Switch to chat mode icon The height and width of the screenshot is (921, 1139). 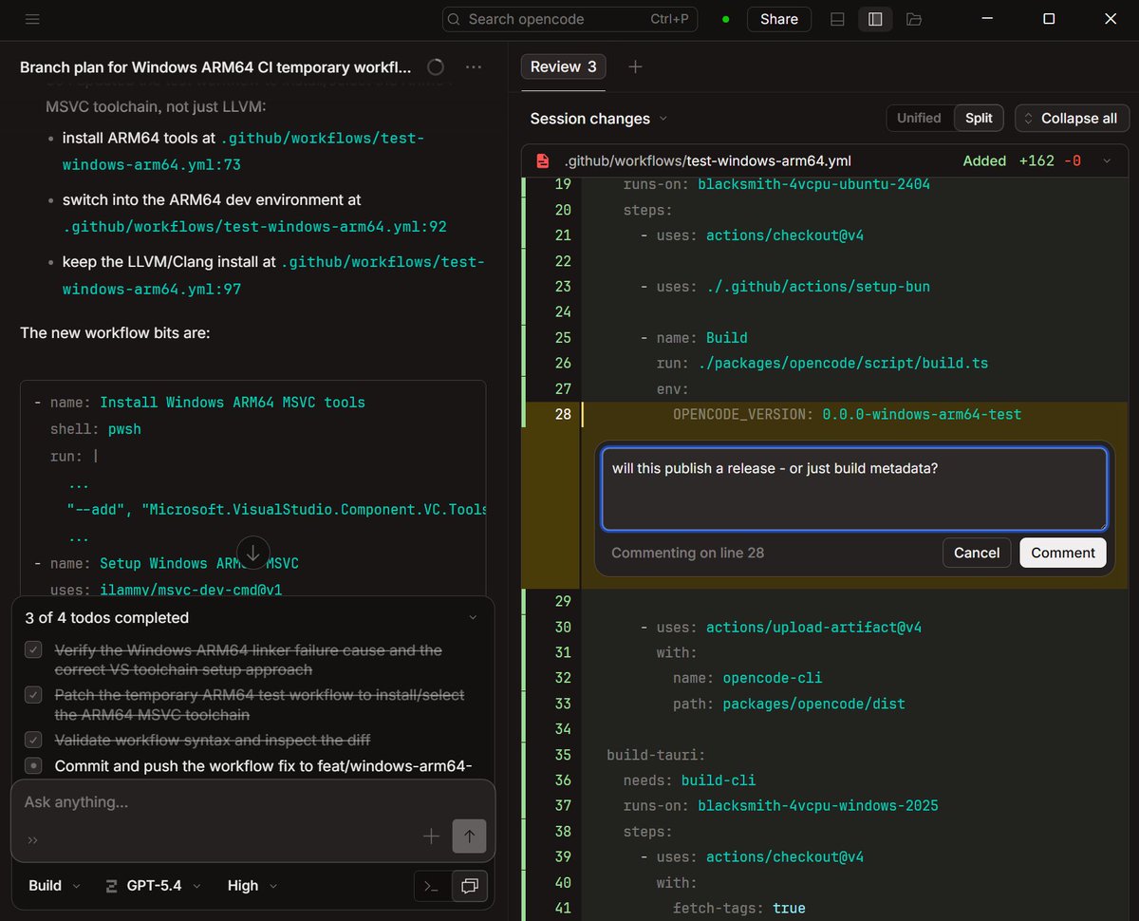pos(469,886)
